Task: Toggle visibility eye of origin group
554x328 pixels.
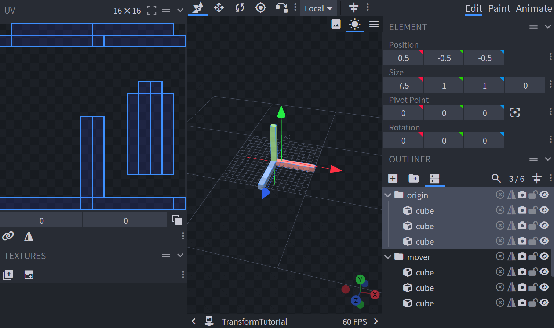Action: [544, 195]
